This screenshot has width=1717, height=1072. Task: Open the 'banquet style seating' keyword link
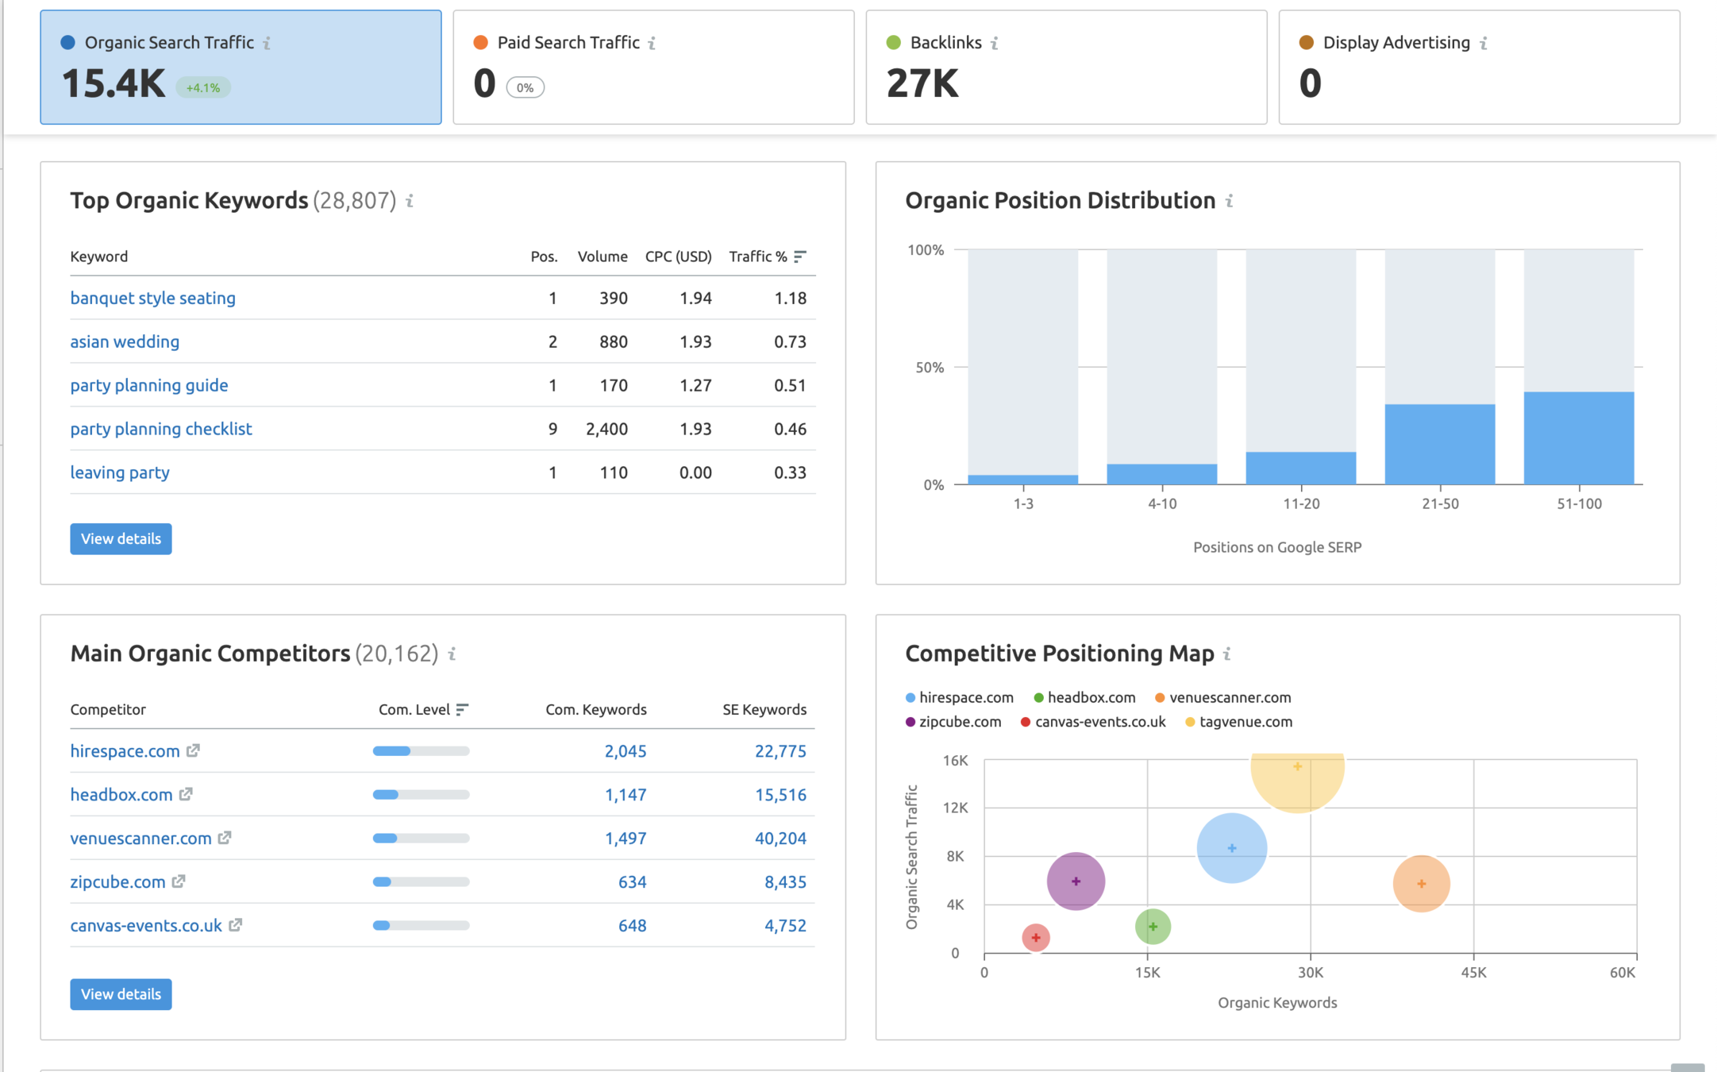point(152,298)
